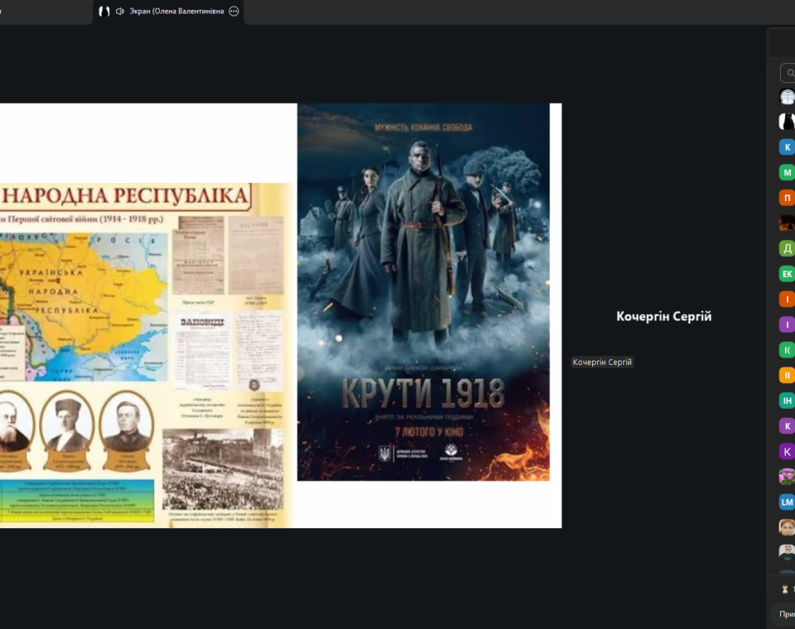Select the red-haired woman participant avatar
This screenshot has height=629, width=795.
[x=787, y=527]
